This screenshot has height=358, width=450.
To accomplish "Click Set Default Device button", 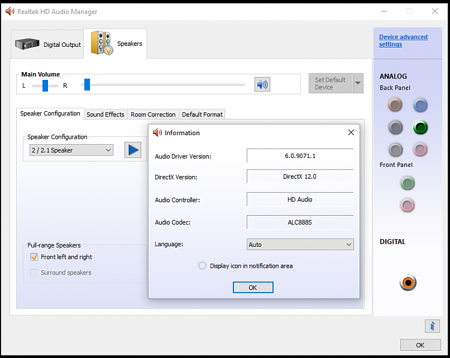I will tap(331, 83).
